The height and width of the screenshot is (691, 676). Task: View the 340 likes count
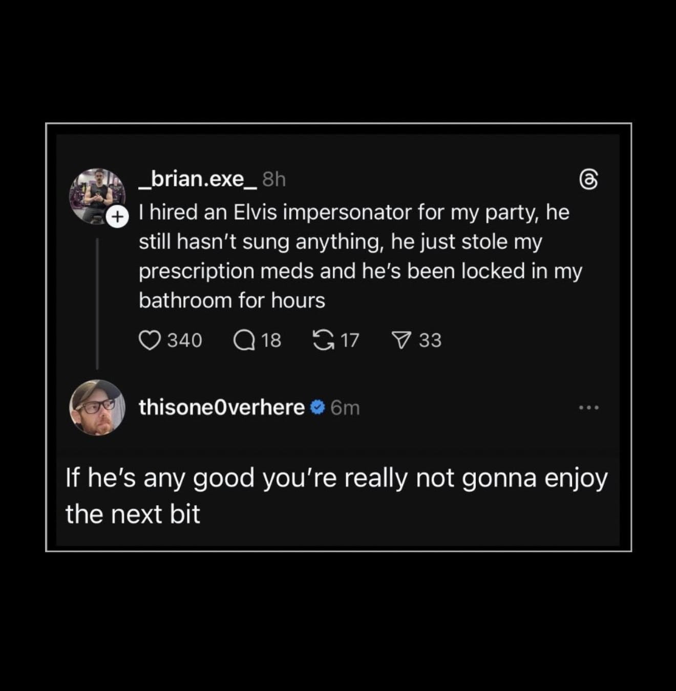(185, 340)
